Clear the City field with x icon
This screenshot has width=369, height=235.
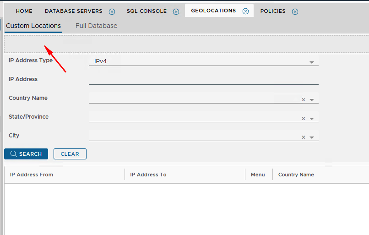[303, 137]
